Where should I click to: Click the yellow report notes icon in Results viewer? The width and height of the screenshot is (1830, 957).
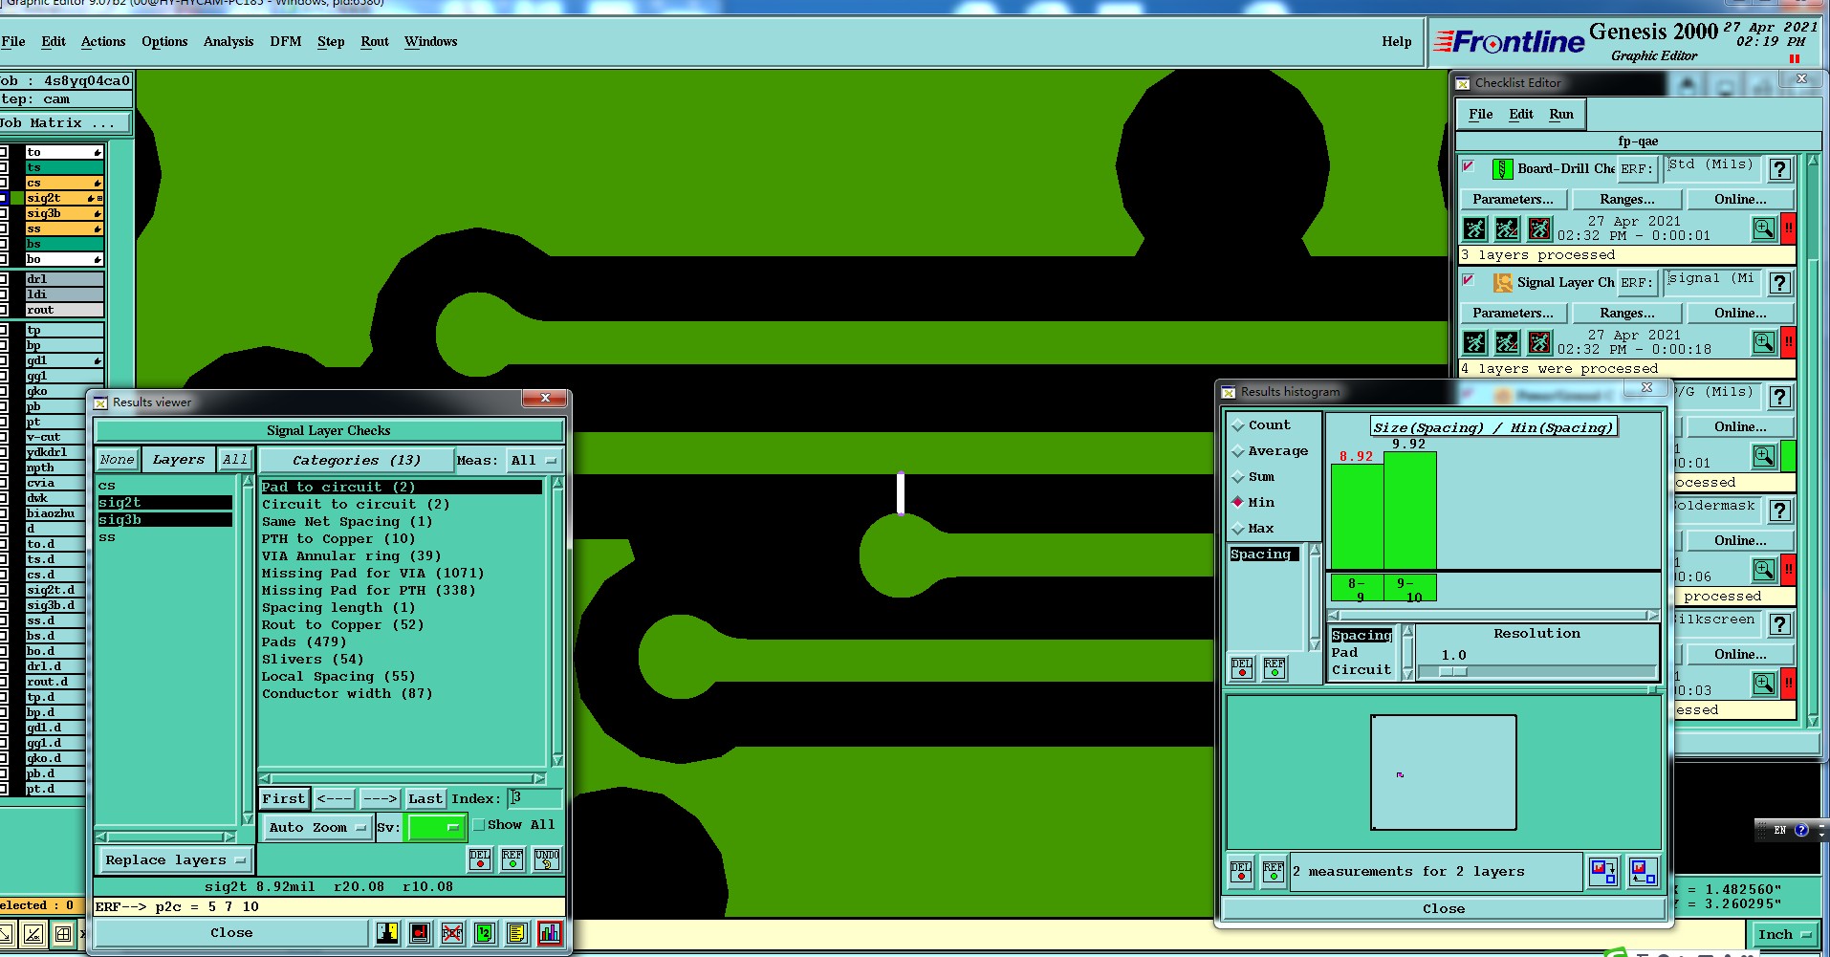click(x=517, y=932)
